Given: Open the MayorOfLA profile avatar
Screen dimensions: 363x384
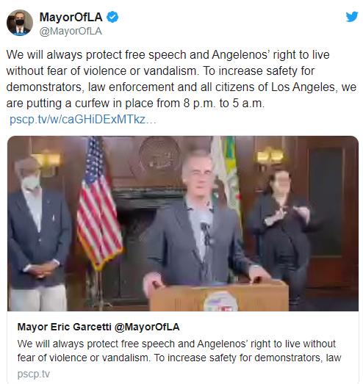Looking at the screenshot, I should tap(20, 23).
